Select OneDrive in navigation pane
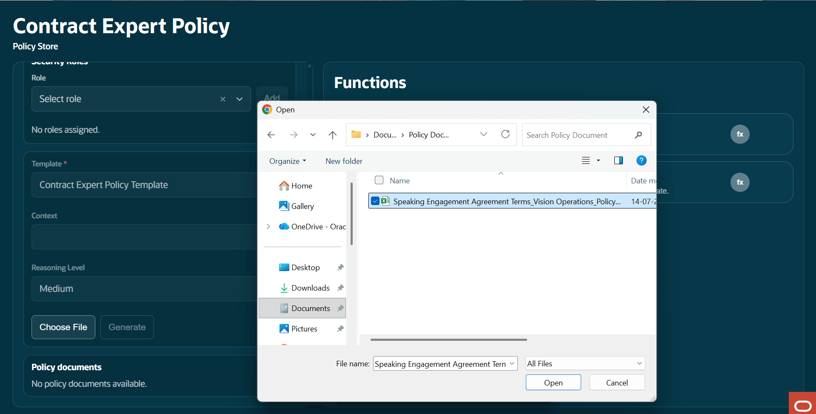This screenshot has width=816, height=414. click(312, 227)
